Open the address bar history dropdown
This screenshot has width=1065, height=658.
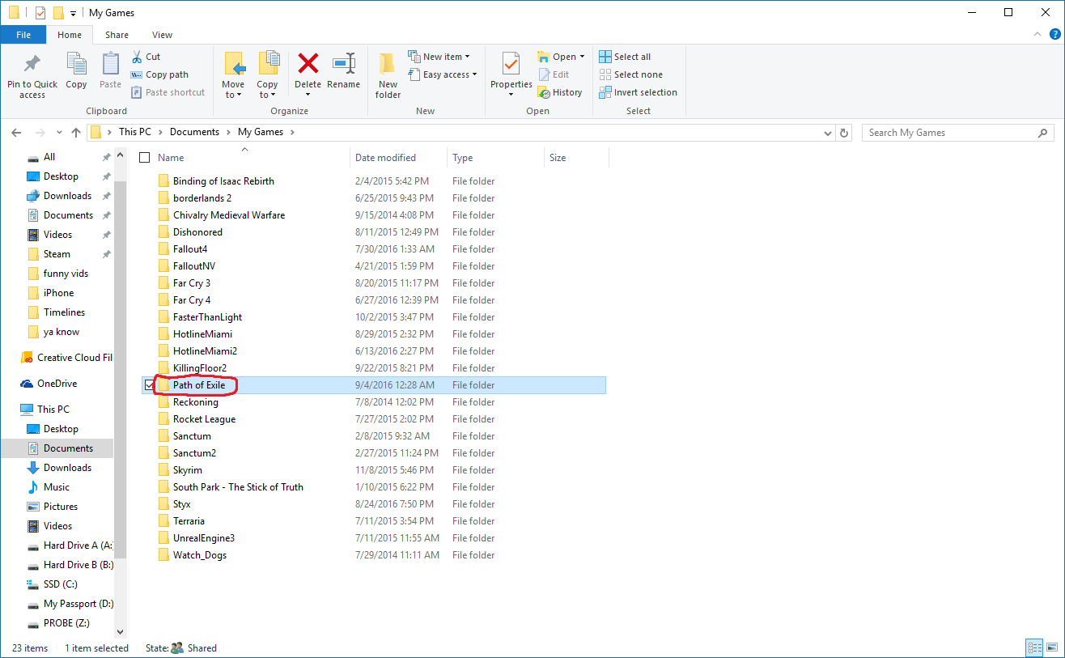[x=827, y=133]
